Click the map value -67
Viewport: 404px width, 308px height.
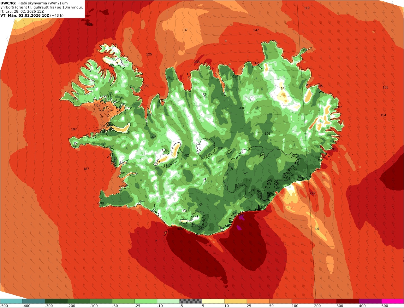click(x=153, y=137)
